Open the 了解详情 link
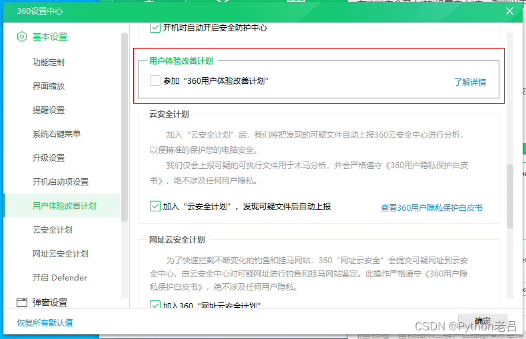This screenshot has width=526, height=339. point(470,82)
